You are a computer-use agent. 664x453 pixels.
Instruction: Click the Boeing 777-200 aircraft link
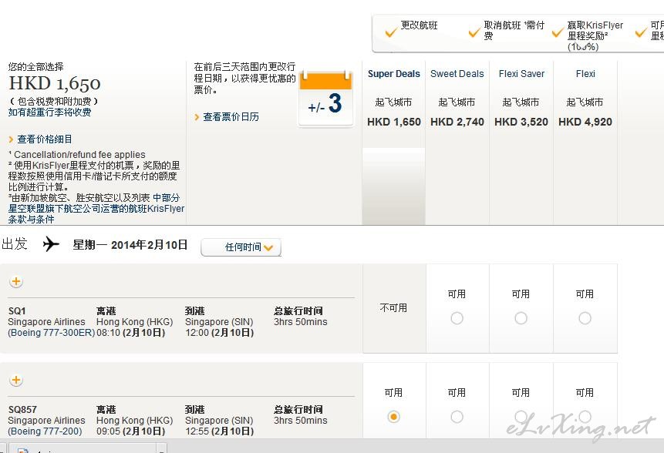(45, 431)
